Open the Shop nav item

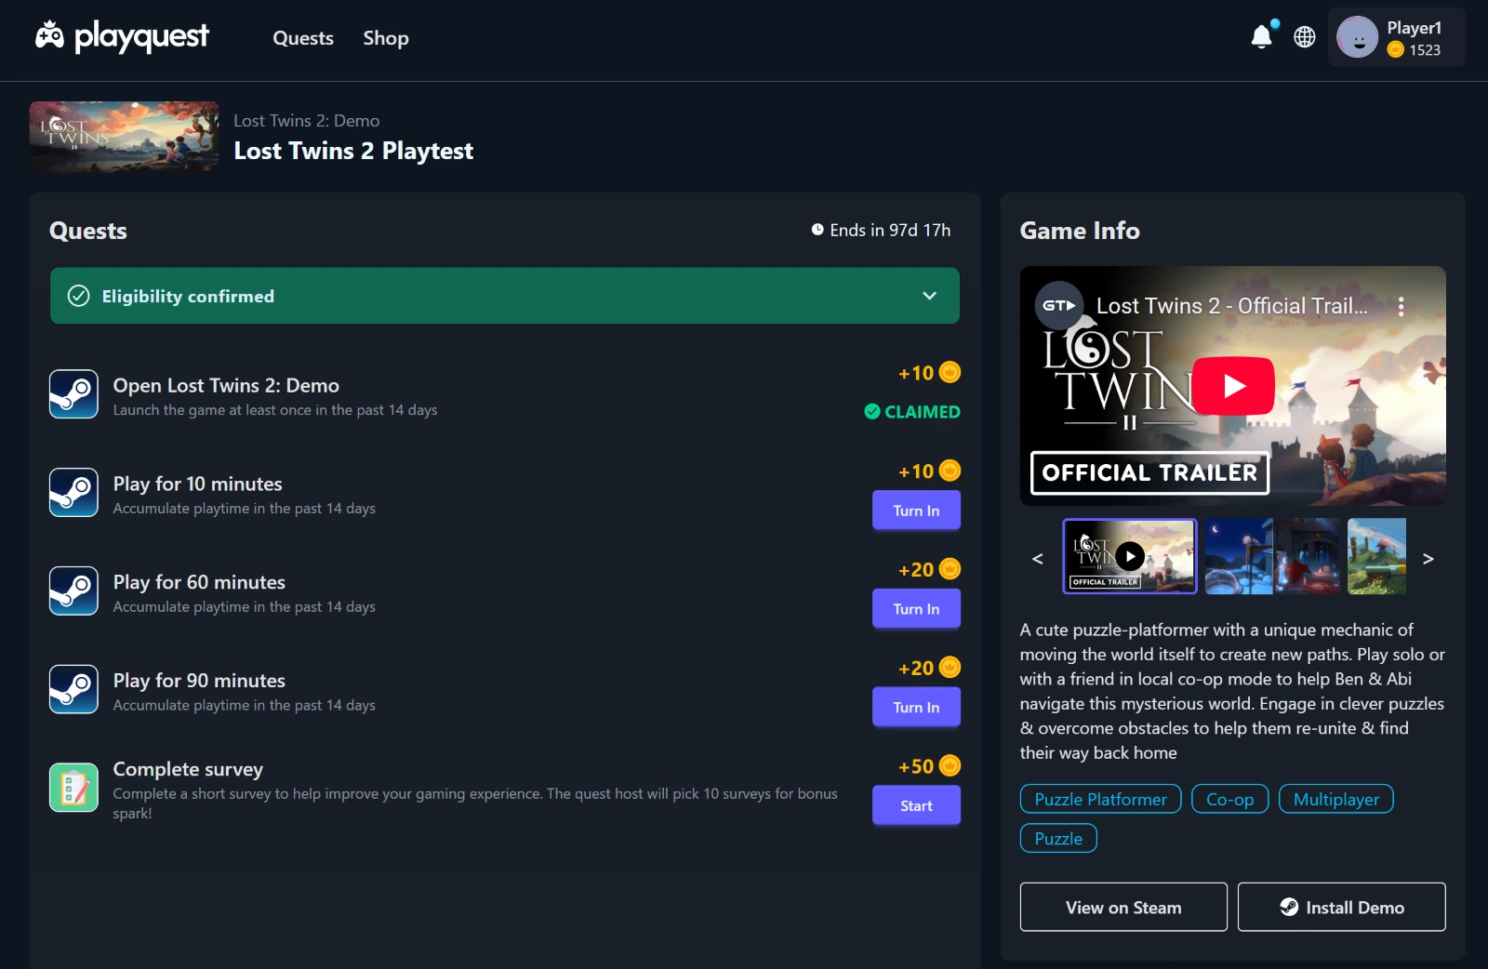click(x=386, y=38)
